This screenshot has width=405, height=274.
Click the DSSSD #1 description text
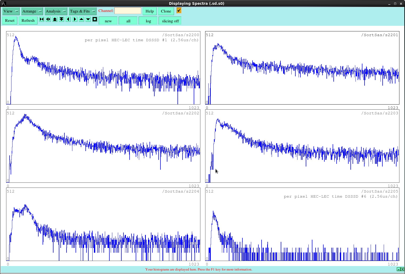click(x=142, y=40)
